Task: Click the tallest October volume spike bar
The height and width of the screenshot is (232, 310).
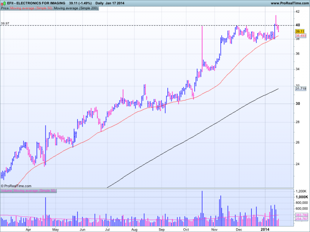Action: coord(202,208)
